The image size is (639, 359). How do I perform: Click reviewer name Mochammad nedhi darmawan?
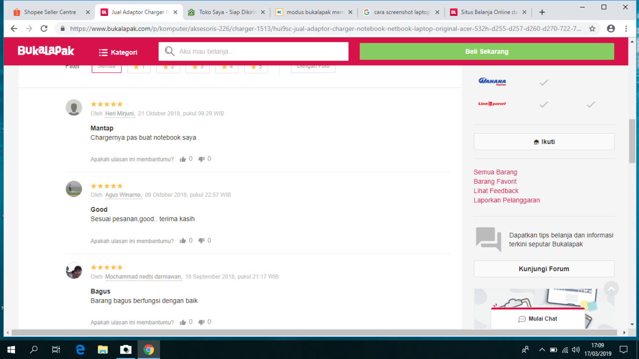[143, 277]
